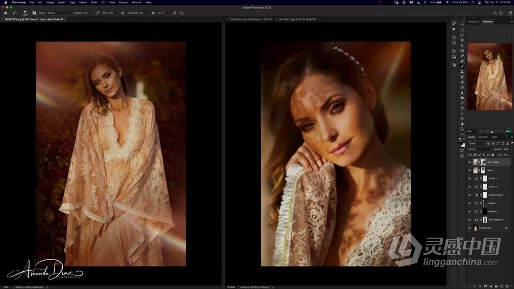
Task: Hide the Brighten layer
Action: click(x=470, y=211)
